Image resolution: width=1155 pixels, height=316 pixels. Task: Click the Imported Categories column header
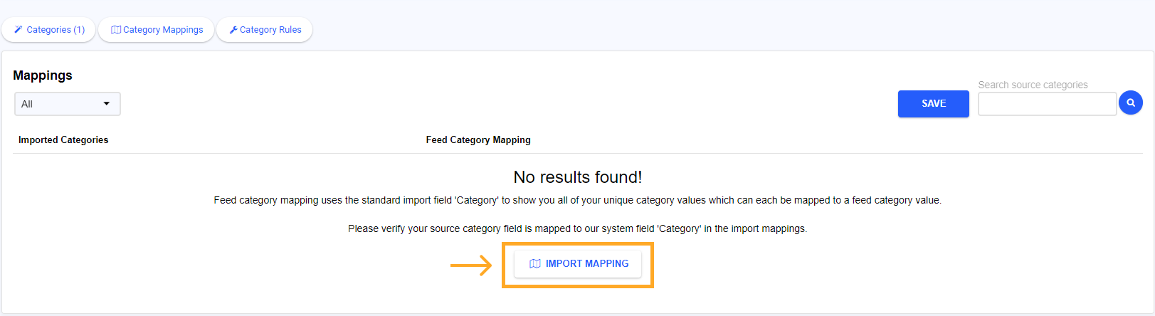click(63, 140)
